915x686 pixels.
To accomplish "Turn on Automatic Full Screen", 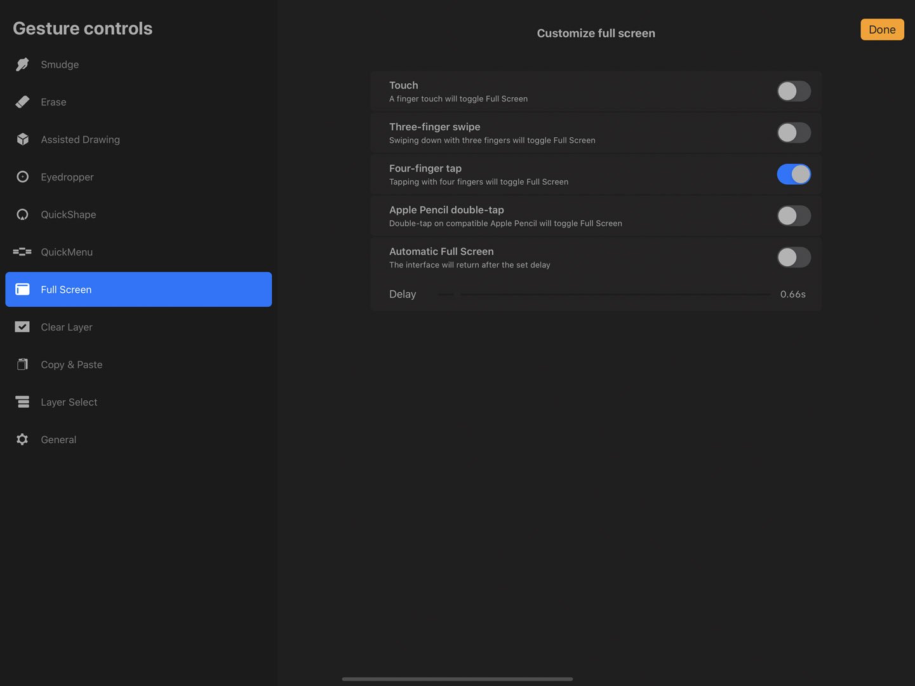I will pos(794,257).
